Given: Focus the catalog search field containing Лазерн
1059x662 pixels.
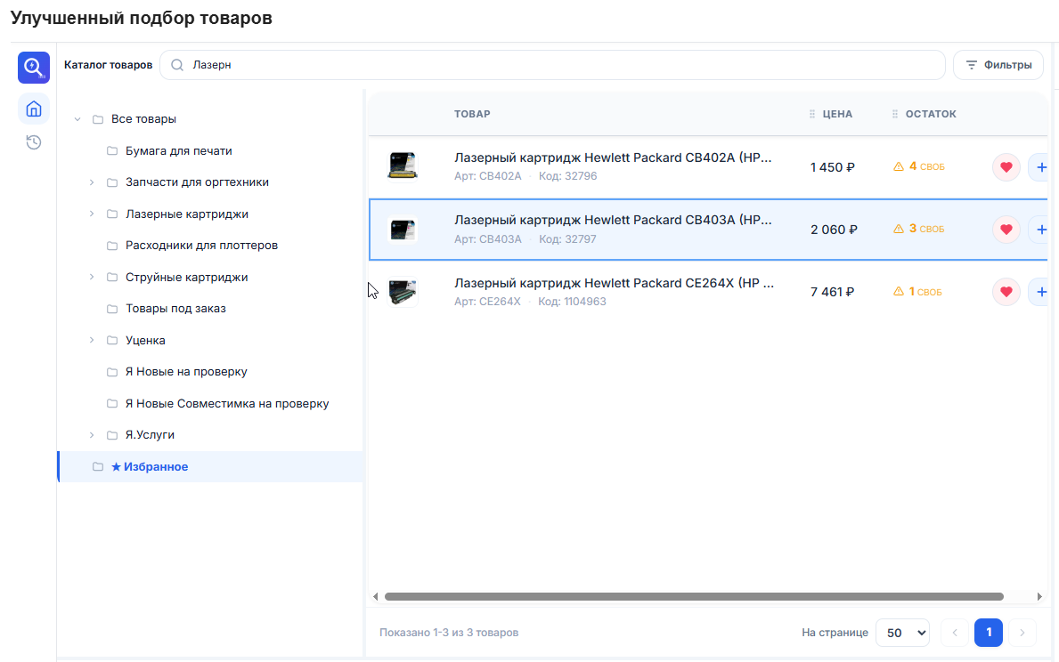Looking at the screenshot, I should coord(552,66).
